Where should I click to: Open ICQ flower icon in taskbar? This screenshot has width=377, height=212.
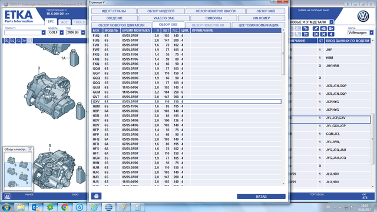point(50,207)
